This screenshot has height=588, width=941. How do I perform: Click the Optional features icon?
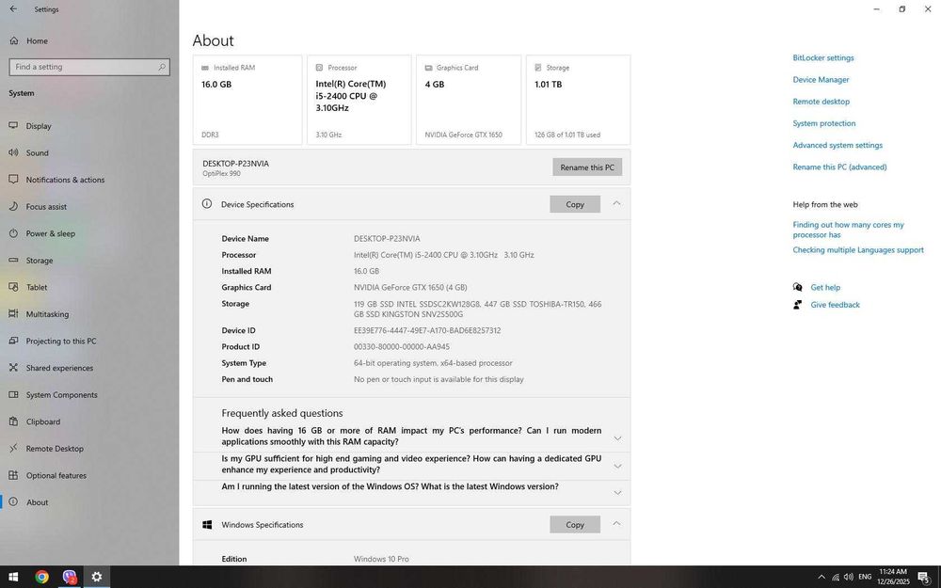[13, 475]
